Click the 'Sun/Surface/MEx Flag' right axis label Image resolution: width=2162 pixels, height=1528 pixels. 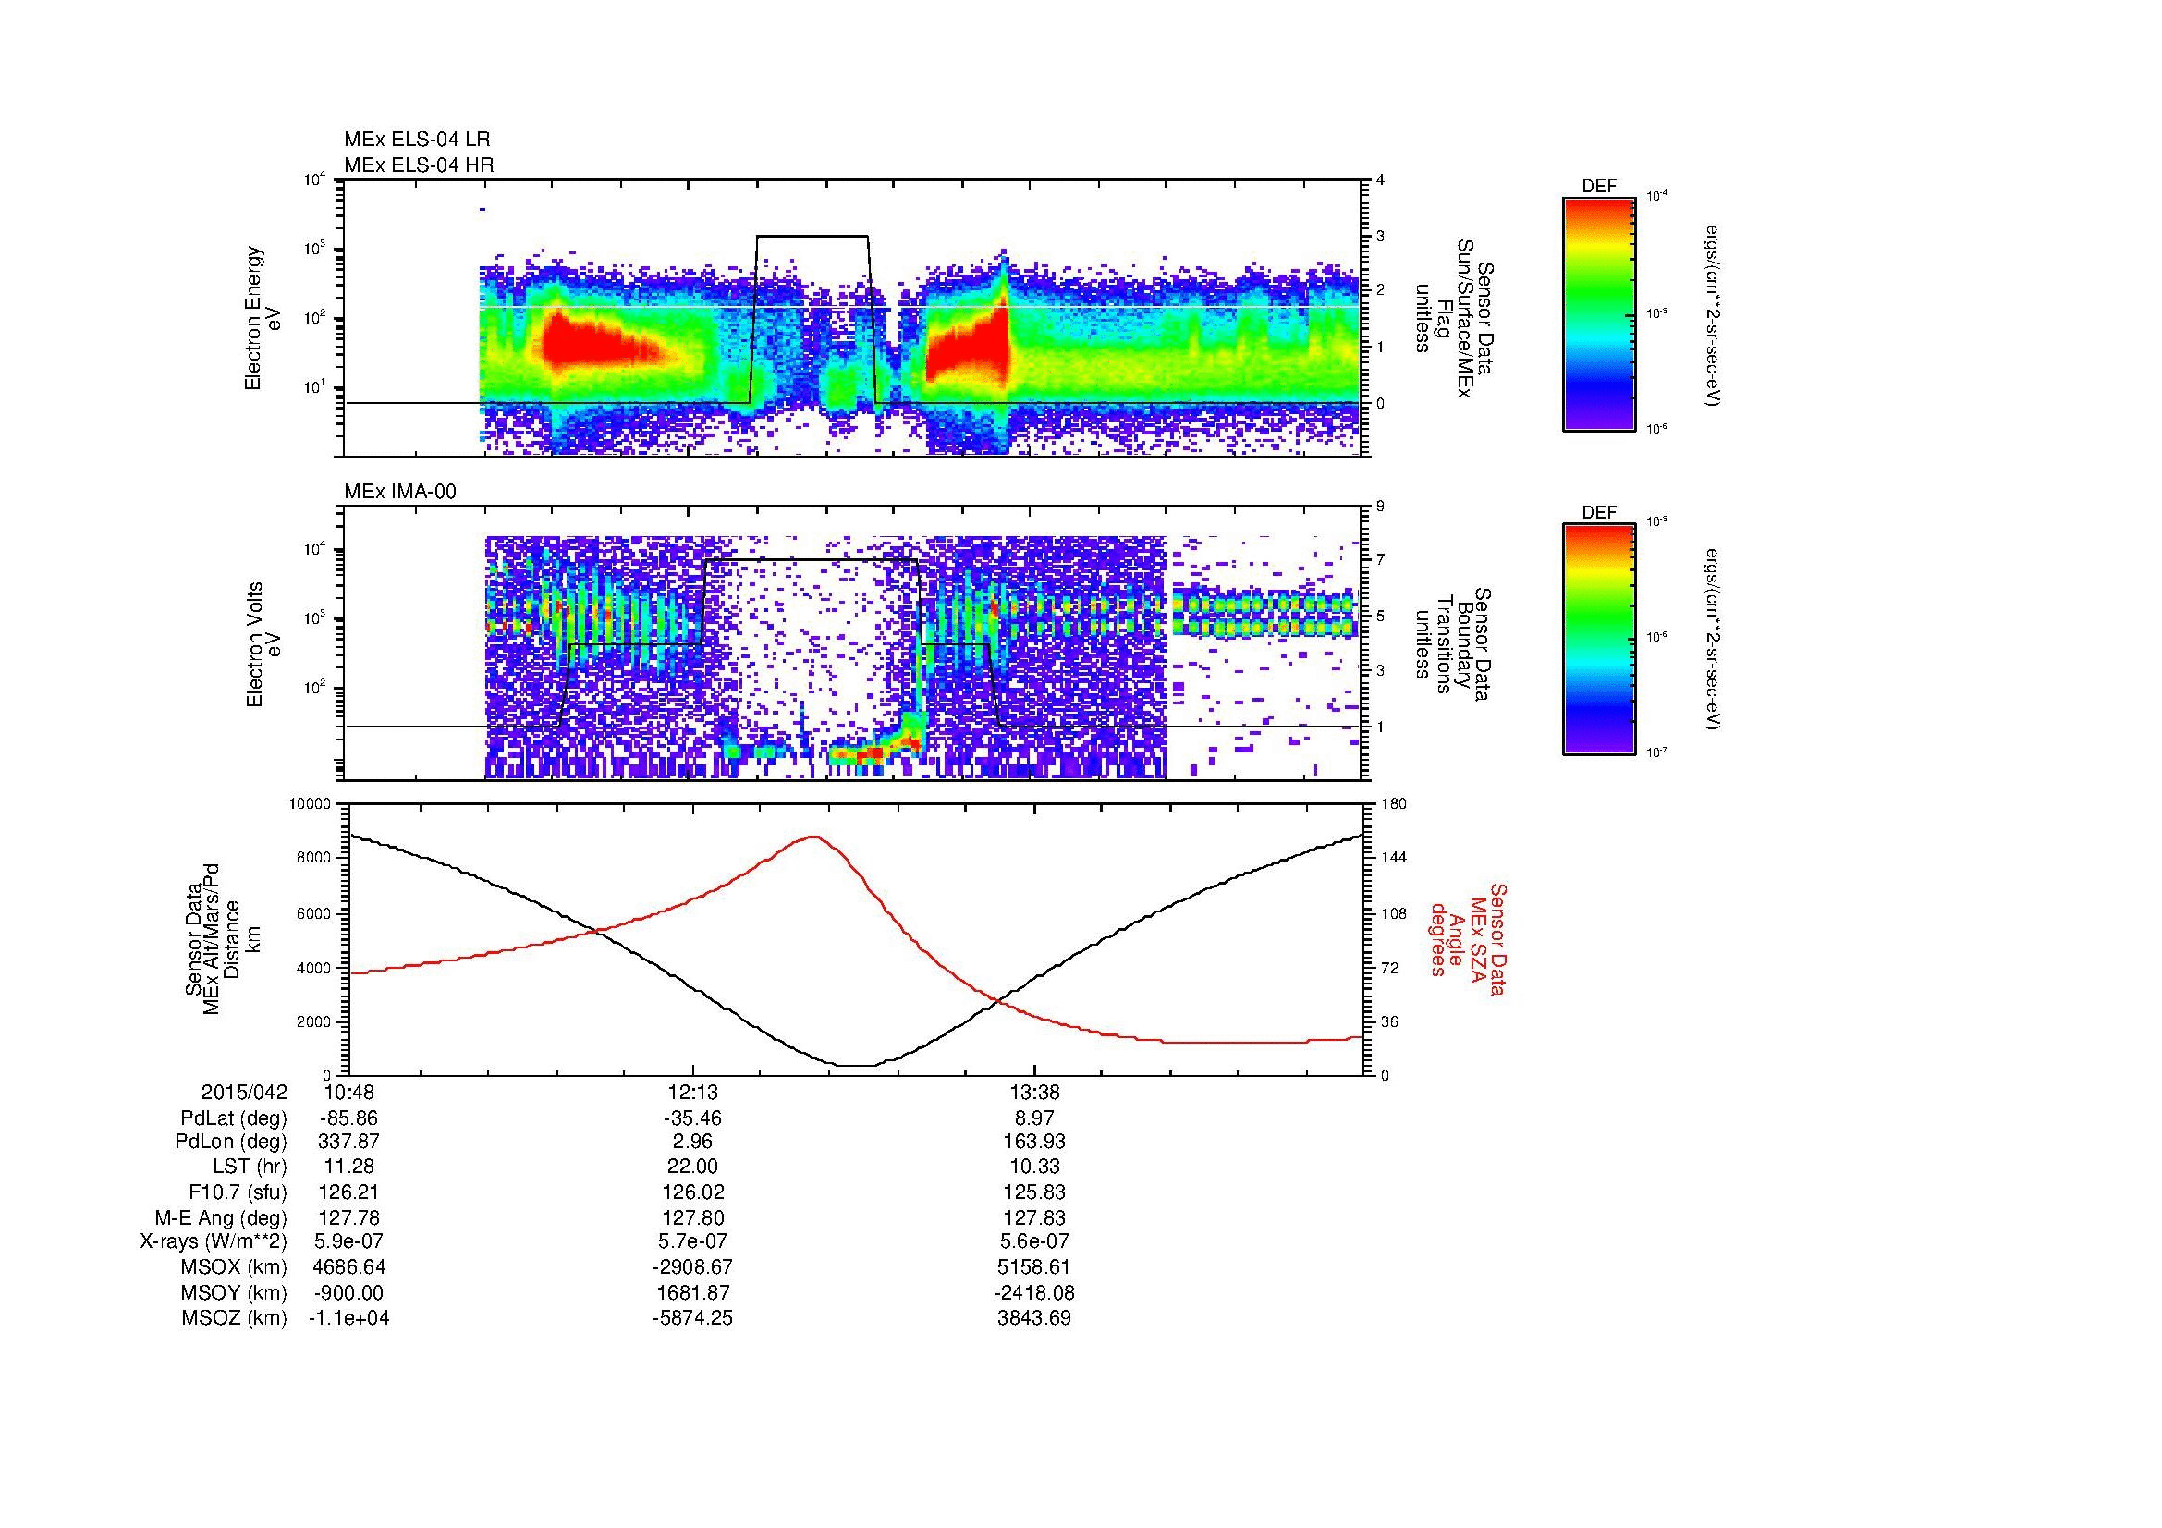point(1455,318)
